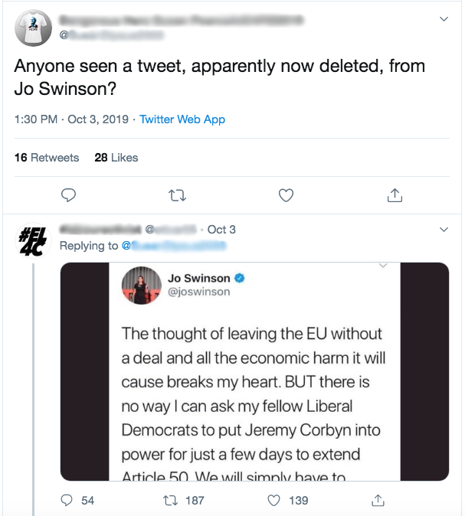Reply to the main tweet
The image size is (465, 516).
click(x=68, y=195)
